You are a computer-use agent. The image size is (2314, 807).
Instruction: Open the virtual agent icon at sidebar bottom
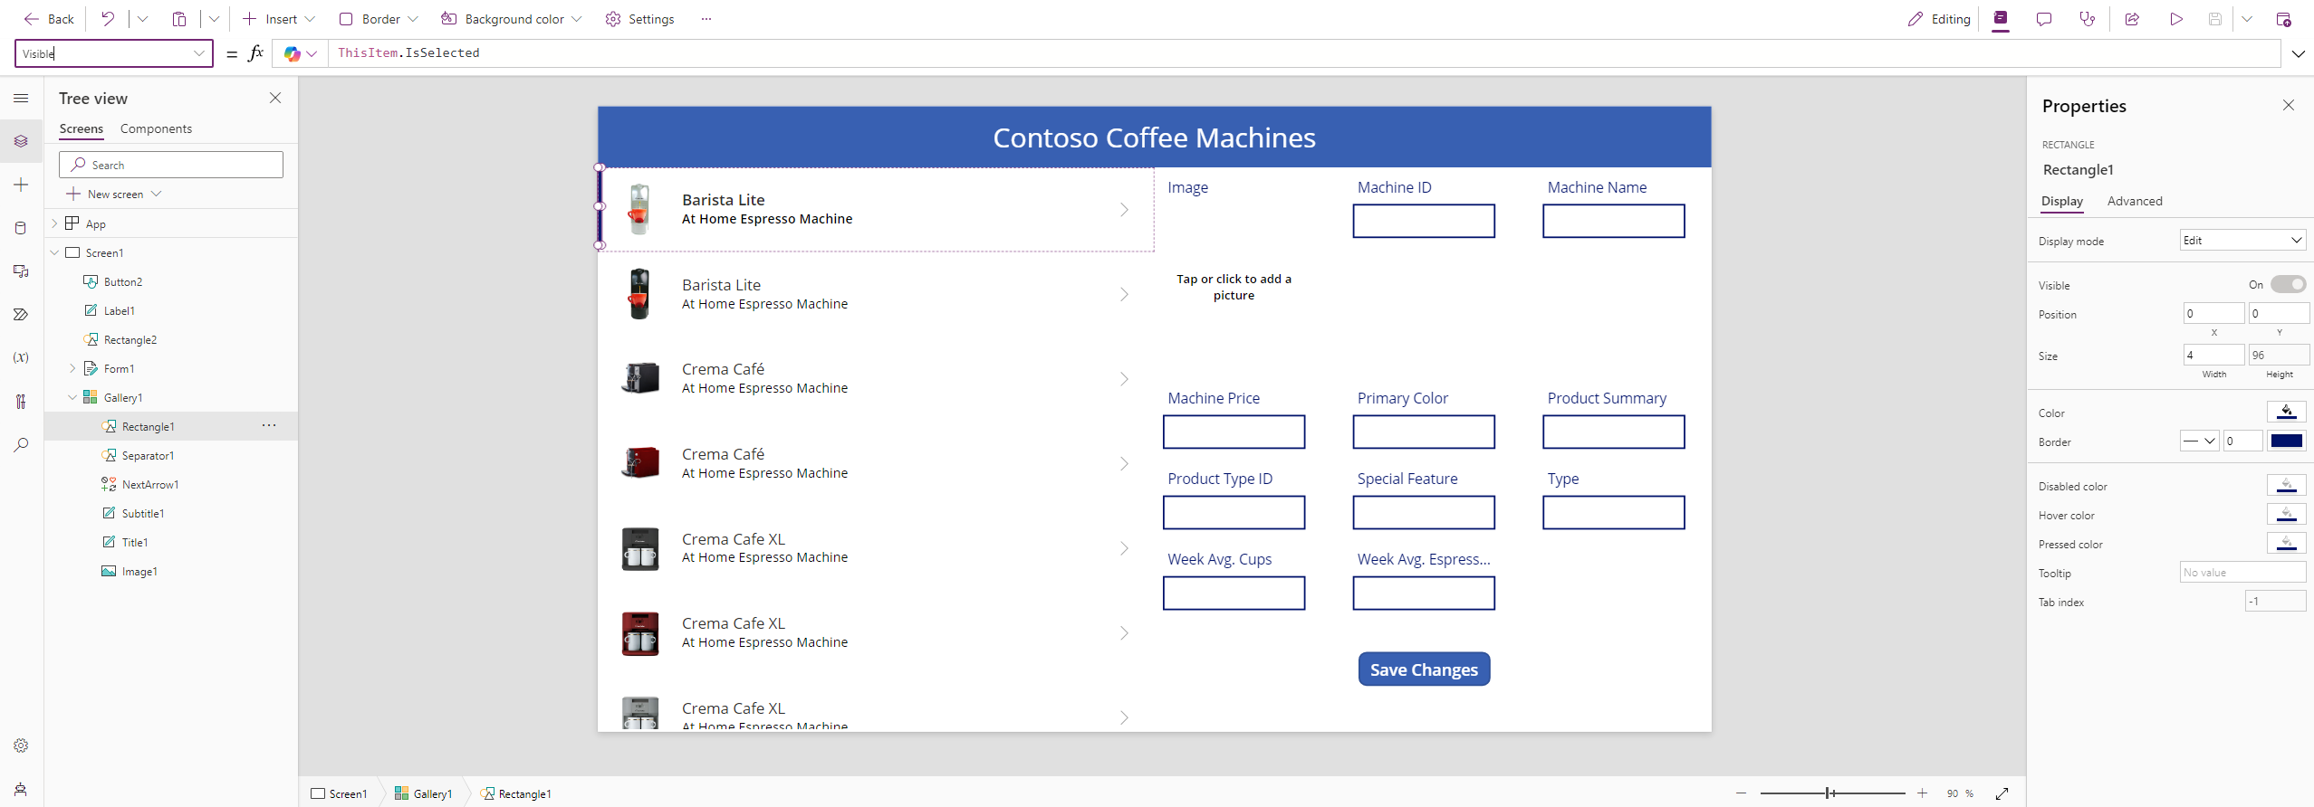21,789
